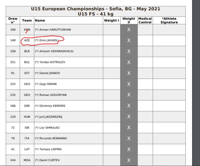Click the Team column header

(x=27, y=20)
